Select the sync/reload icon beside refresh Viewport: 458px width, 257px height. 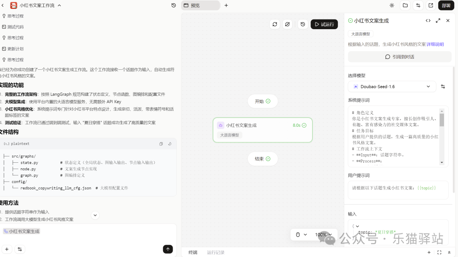[288, 24]
